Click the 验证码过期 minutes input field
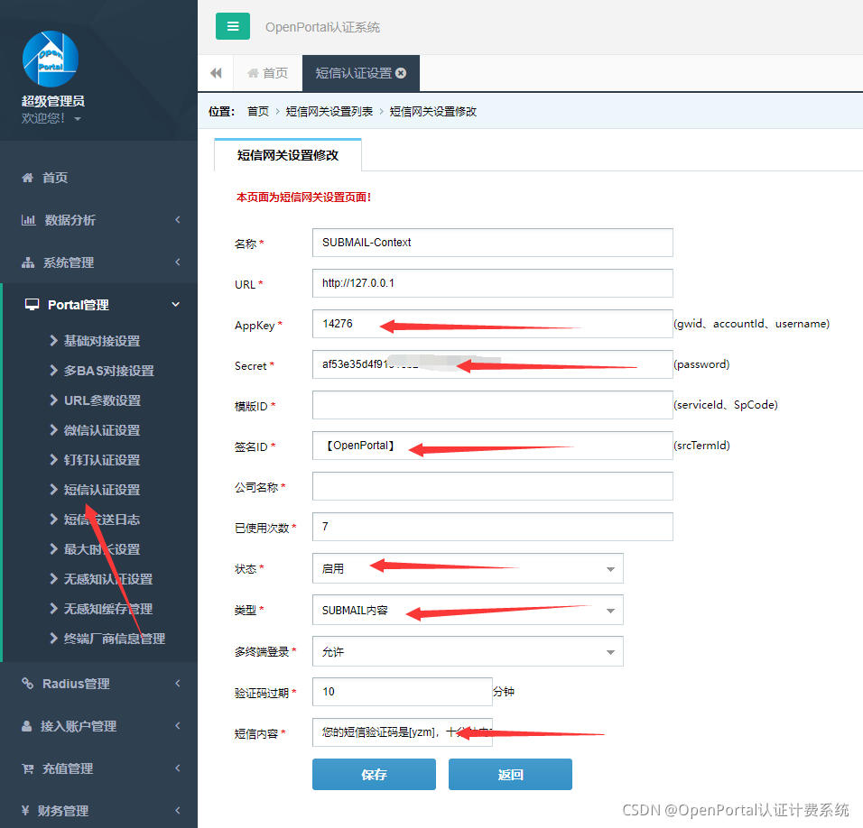The width and height of the screenshot is (863, 828). click(403, 692)
